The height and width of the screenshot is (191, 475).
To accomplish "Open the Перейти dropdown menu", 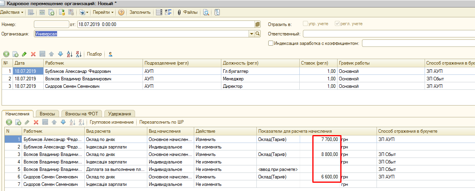I will tap(103, 12).
